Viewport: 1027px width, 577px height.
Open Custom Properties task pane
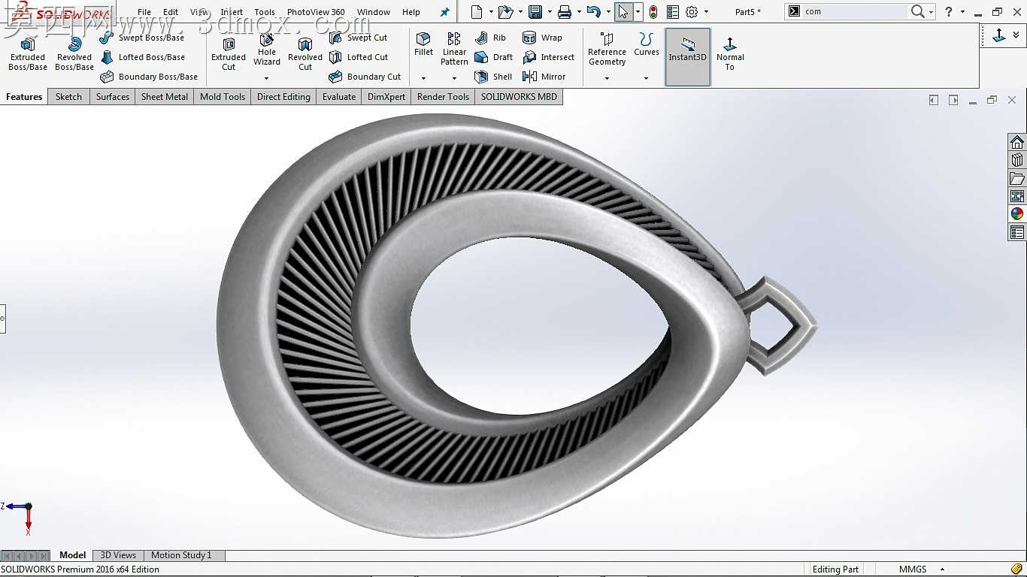pos(1017,233)
